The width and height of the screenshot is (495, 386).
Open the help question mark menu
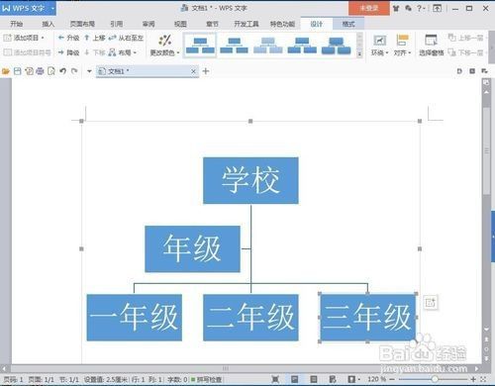coord(421,8)
